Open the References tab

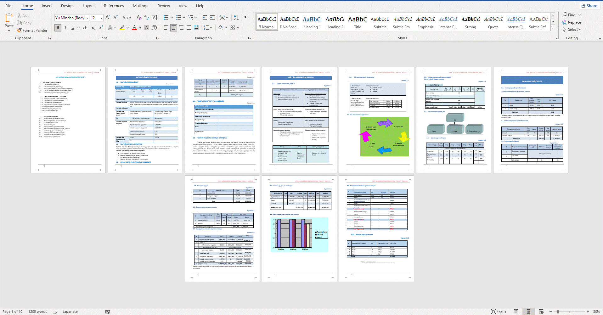tap(114, 6)
